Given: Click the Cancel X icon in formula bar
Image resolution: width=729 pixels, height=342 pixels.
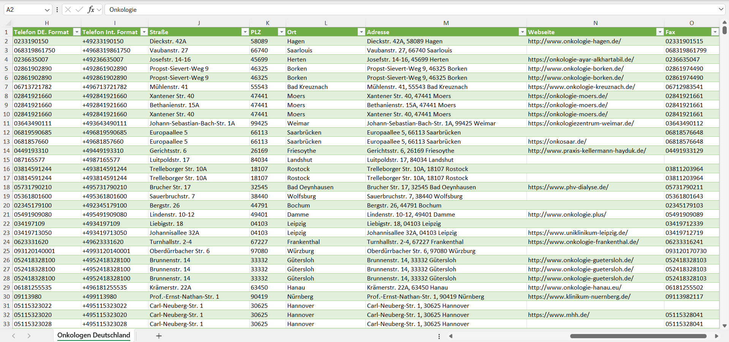Looking at the screenshot, I should (x=68, y=9).
